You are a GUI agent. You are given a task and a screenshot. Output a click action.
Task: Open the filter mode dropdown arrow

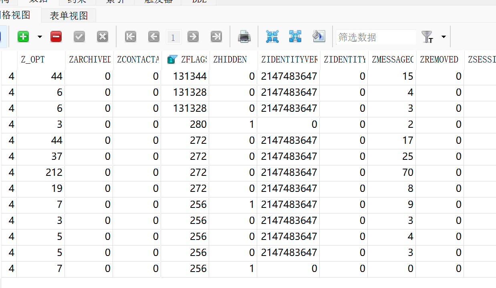[444, 37]
